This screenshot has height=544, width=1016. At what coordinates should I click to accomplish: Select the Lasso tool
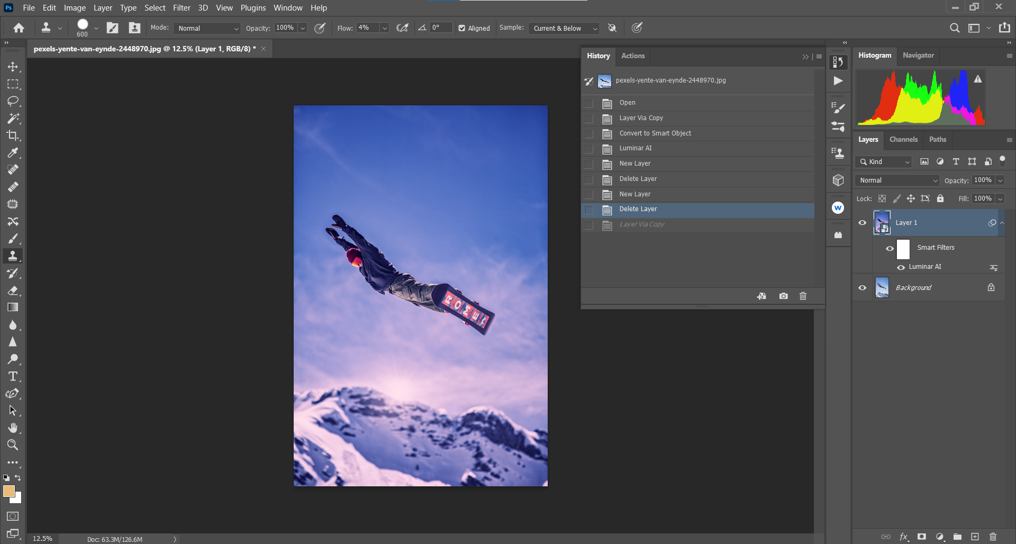point(13,102)
